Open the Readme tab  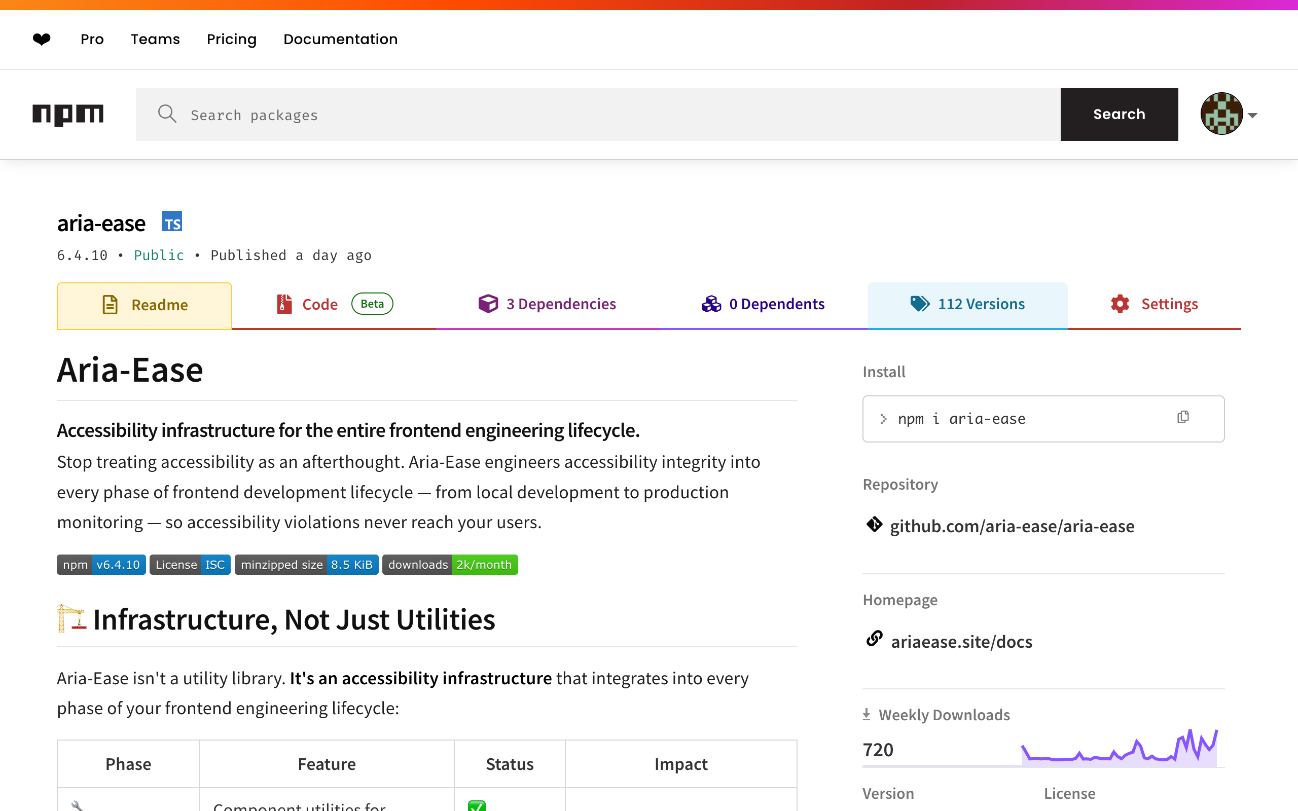145,305
